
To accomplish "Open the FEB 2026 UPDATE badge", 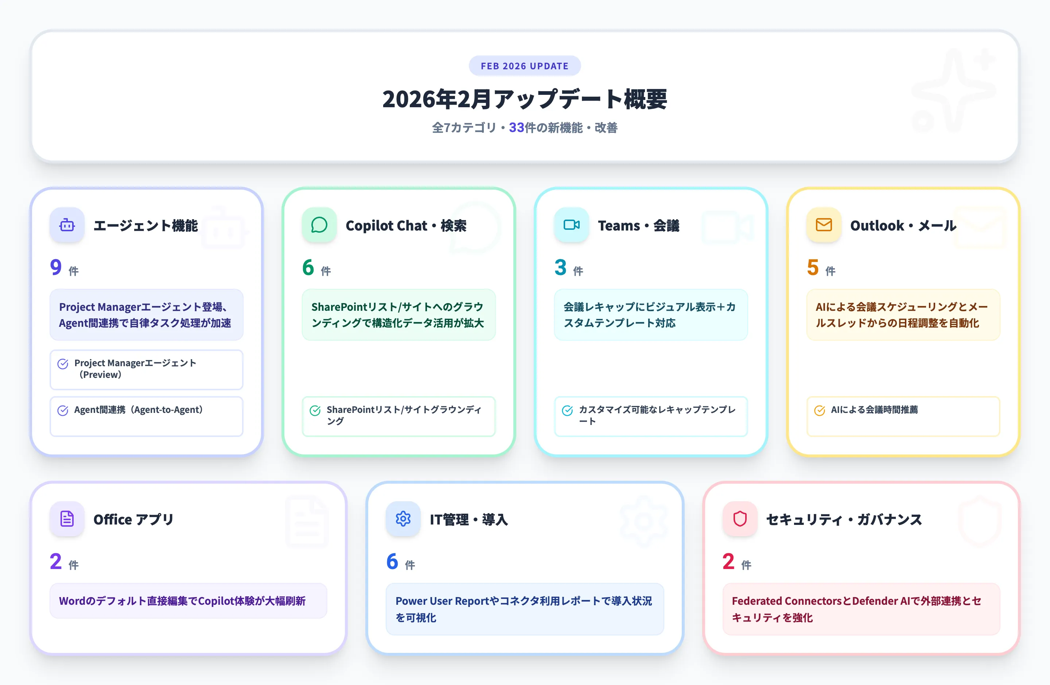I will tap(525, 65).
